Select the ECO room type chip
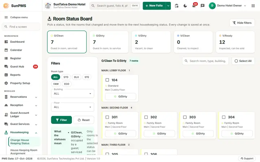 point(67,84)
